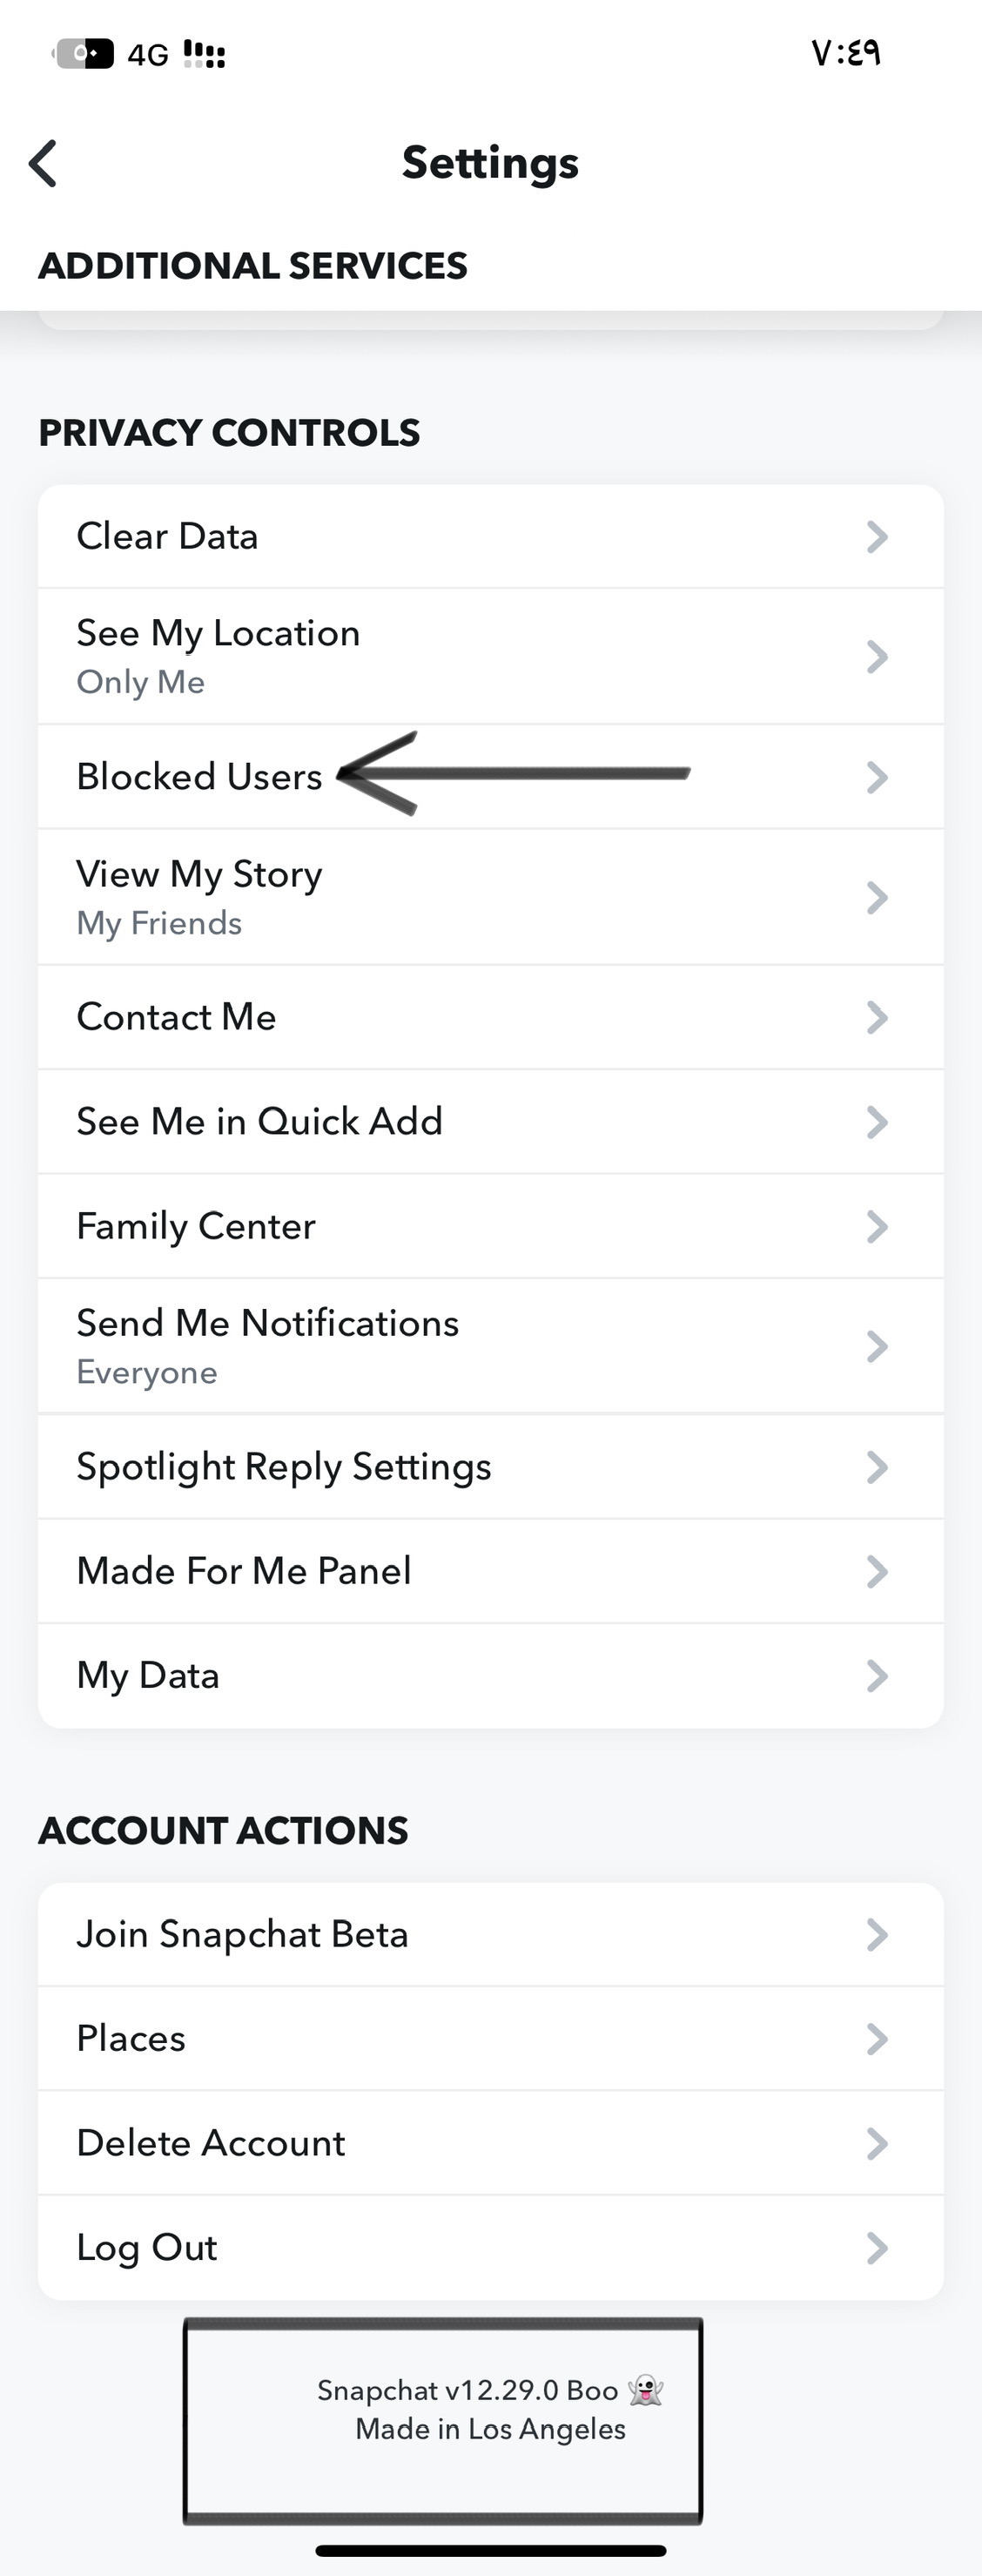Tap the back arrow icon
Viewport: 982px width, 2576px height.
pos(43,163)
